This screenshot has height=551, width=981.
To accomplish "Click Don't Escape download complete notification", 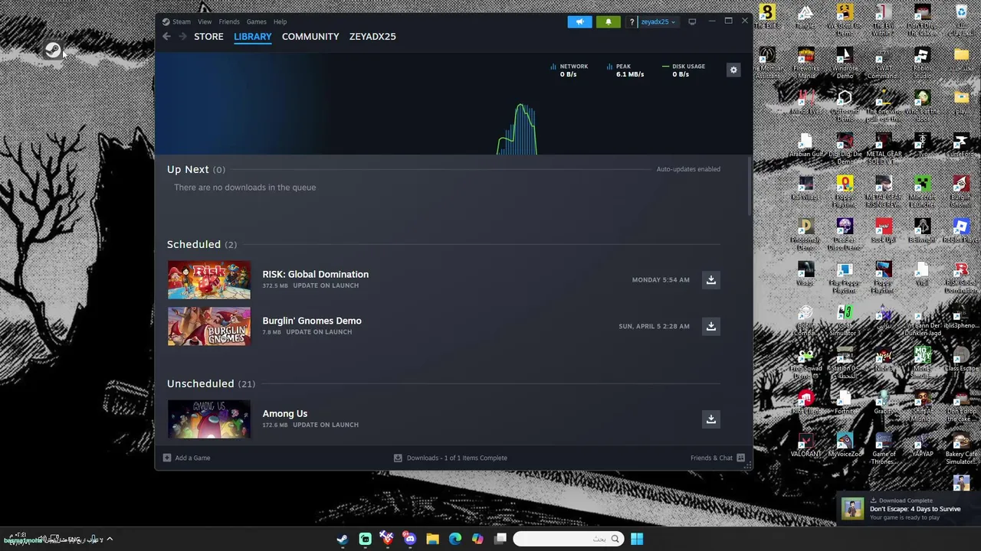I will [x=909, y=509].
